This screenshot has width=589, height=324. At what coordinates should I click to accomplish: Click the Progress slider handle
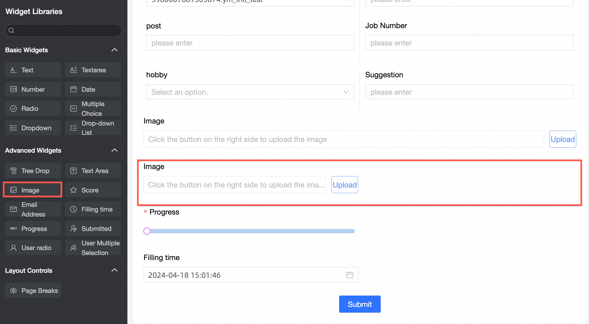point(147,231)
